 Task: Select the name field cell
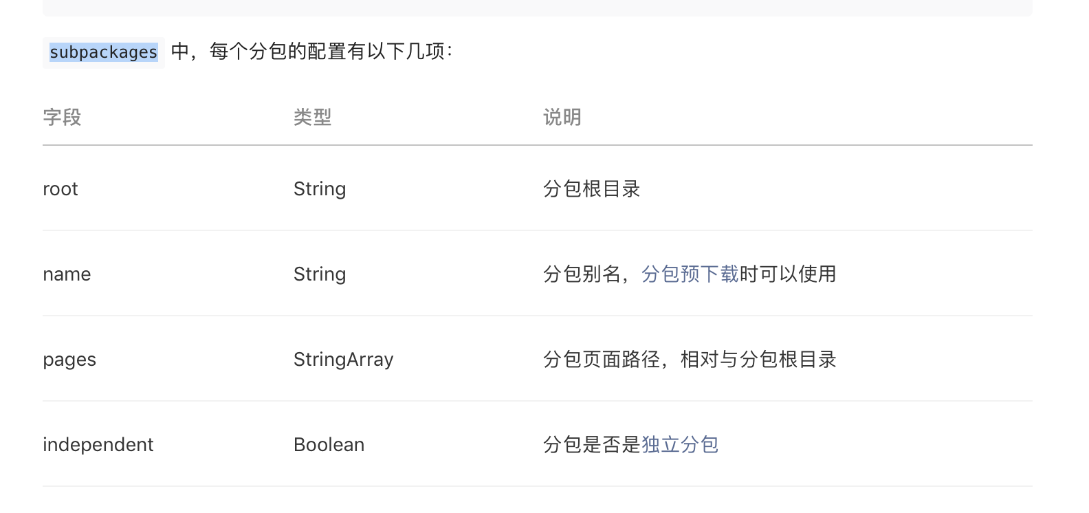[x=67, y=274]
